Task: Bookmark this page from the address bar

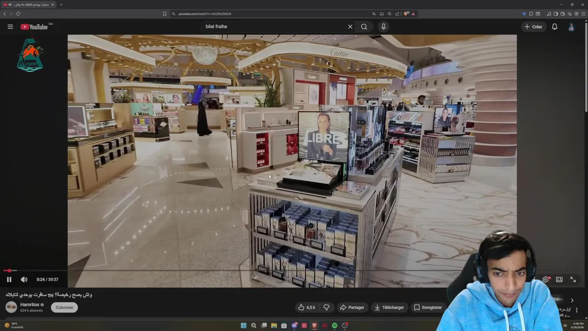Action: coord(164,14)
